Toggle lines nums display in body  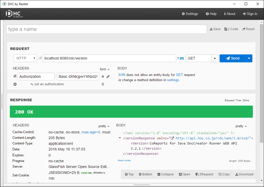(124, 160)
